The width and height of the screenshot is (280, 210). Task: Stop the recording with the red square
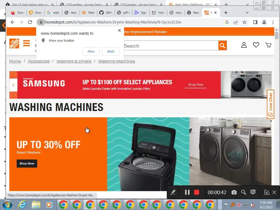[x=196, y=192]
